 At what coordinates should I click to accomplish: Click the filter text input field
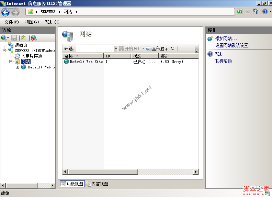coord(95,48)
